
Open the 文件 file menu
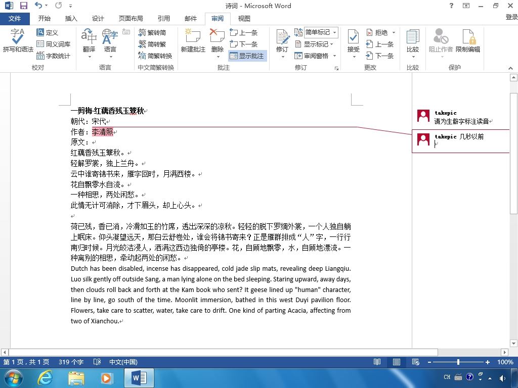[x=15, y=19]
